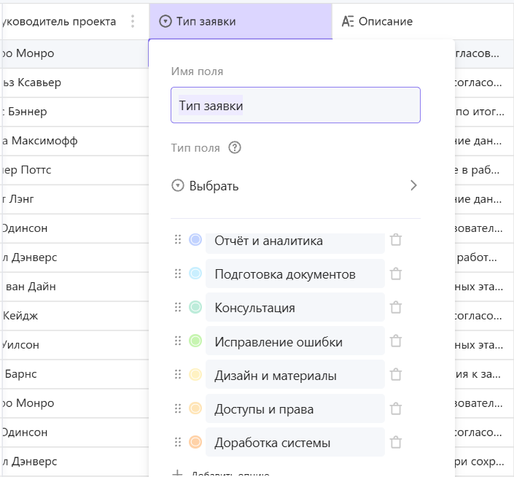Change the color of Доработка системы

pyautogui.click(x=195, y=442)
